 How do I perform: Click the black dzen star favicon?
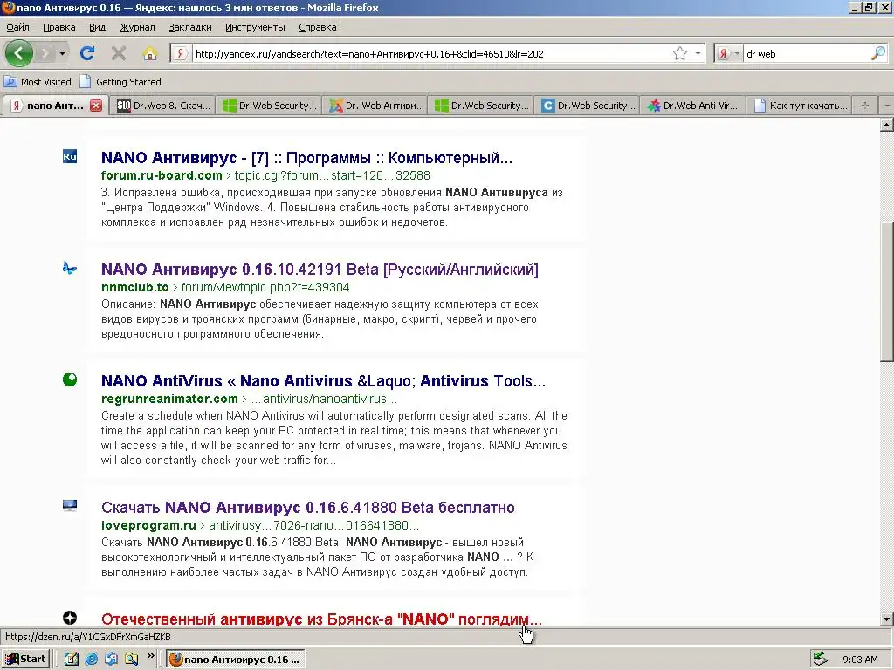coord(70,618)
